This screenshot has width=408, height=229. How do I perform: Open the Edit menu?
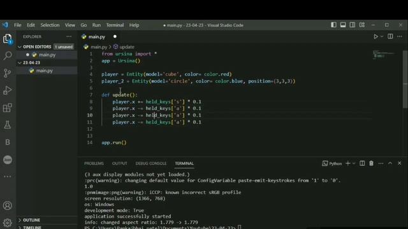click(x=31, y=25)
